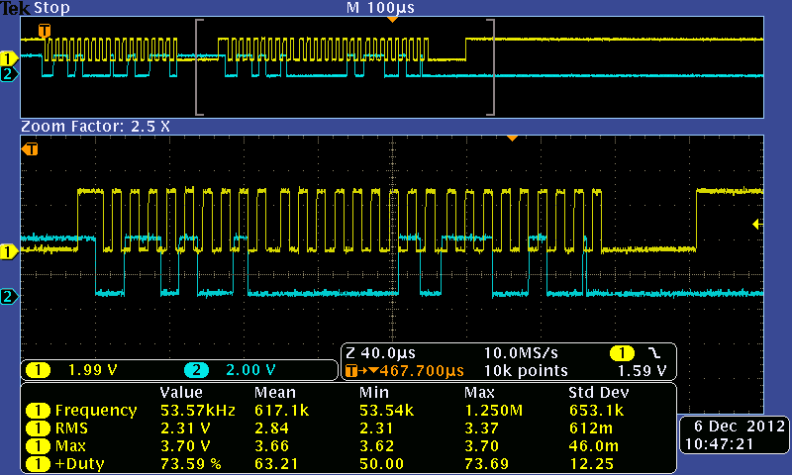Click the 53.57kHz frequency value

(198, 411)
